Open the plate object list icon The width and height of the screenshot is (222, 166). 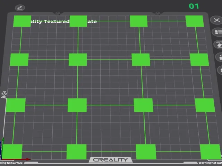[x=217, y=32]
